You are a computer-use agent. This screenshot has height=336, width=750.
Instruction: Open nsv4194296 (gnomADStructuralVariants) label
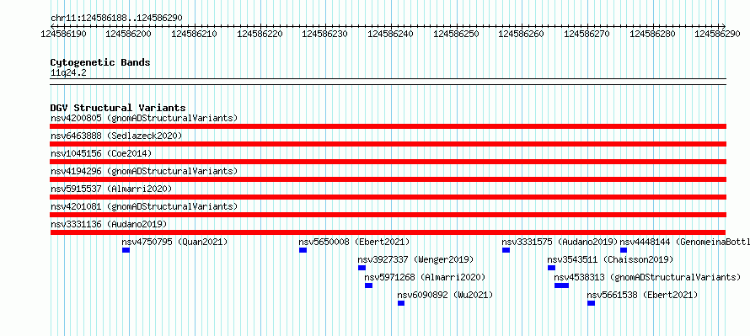click(144, 171)
